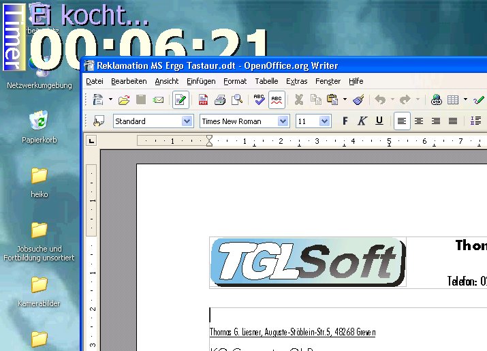Select Justified alignment button
Image resolution: width=487 pixels, height=351 pixels.
(453, 121)
